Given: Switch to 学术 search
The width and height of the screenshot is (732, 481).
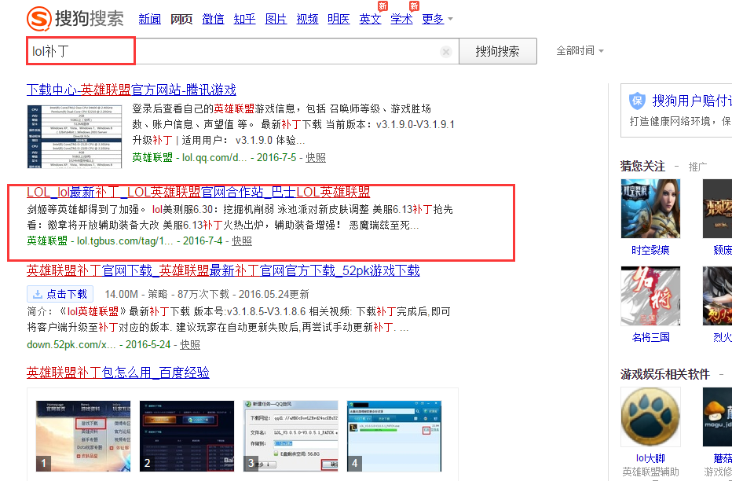Looking at the screenshot, I should 401,19.
